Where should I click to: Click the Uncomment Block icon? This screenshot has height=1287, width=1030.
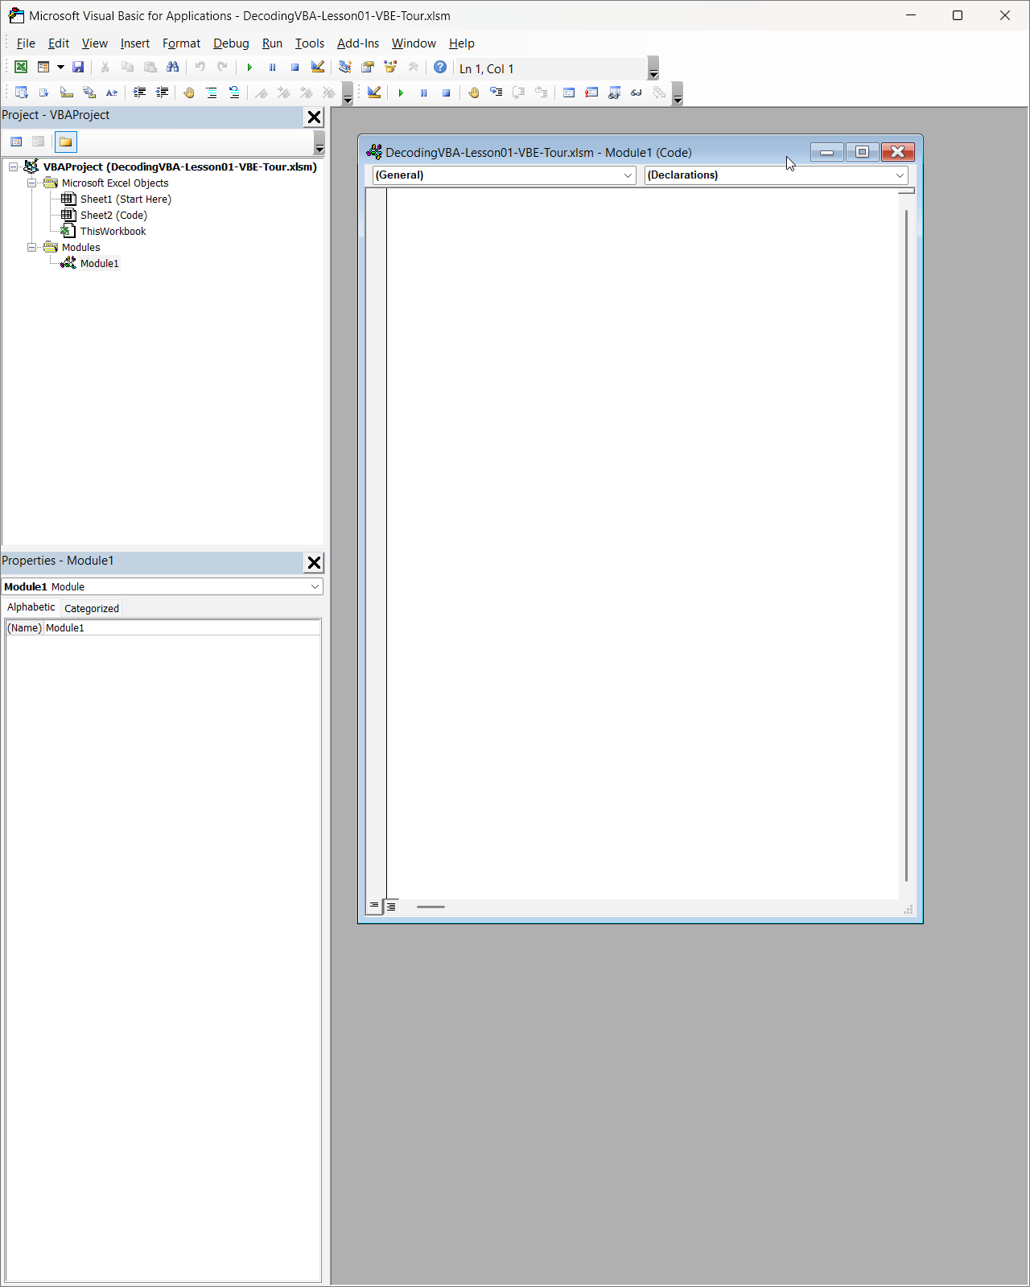point(234,93)
